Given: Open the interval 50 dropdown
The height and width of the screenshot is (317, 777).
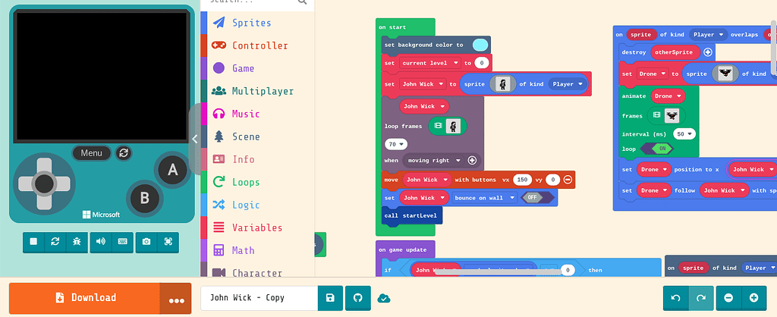Looking at the screenshot, I should click(x=685, y=133).
